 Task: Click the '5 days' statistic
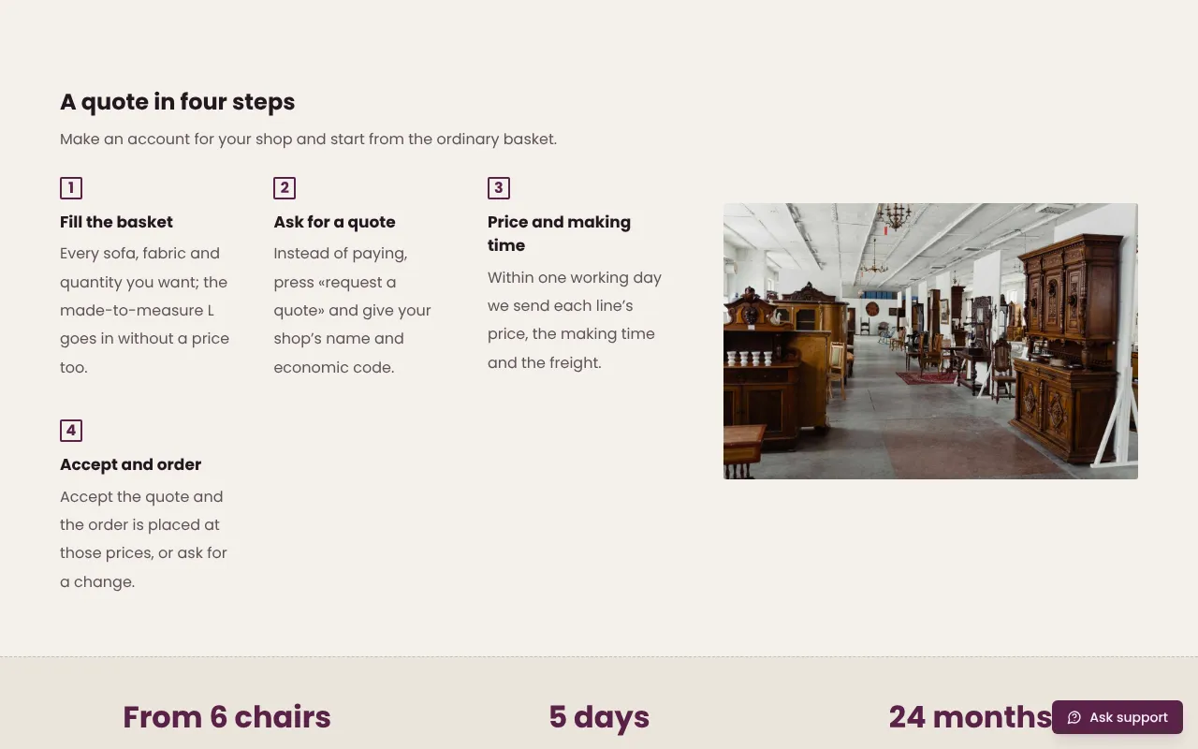pyautogui.click(x=599, y=717)
